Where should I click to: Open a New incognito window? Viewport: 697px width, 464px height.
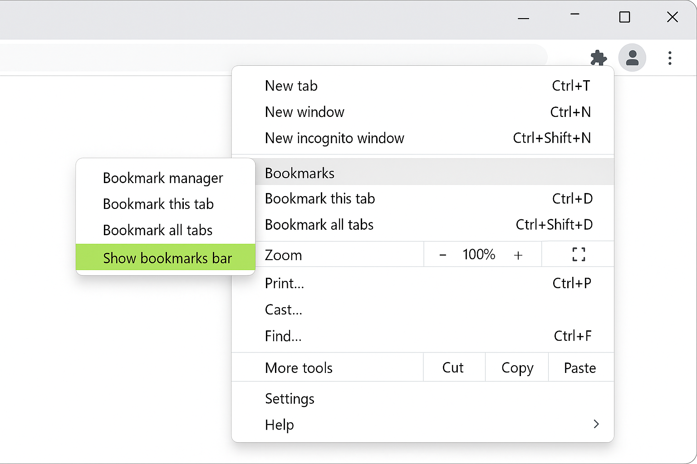(334, 138)
